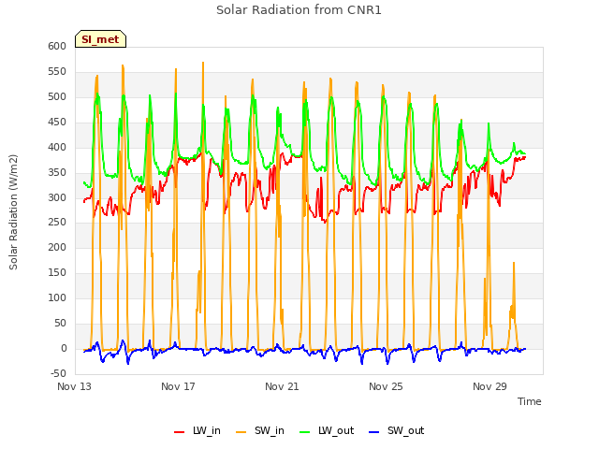
Task: Click the 300 y-axis tick label
Action: 57,197
